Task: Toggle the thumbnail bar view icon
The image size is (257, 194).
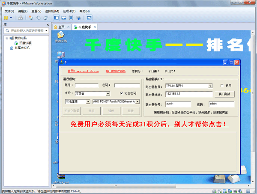Action: [x=63, y=18]
